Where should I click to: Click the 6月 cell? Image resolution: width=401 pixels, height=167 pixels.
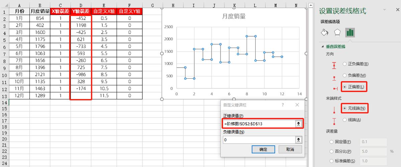click(x=19, y=53)
